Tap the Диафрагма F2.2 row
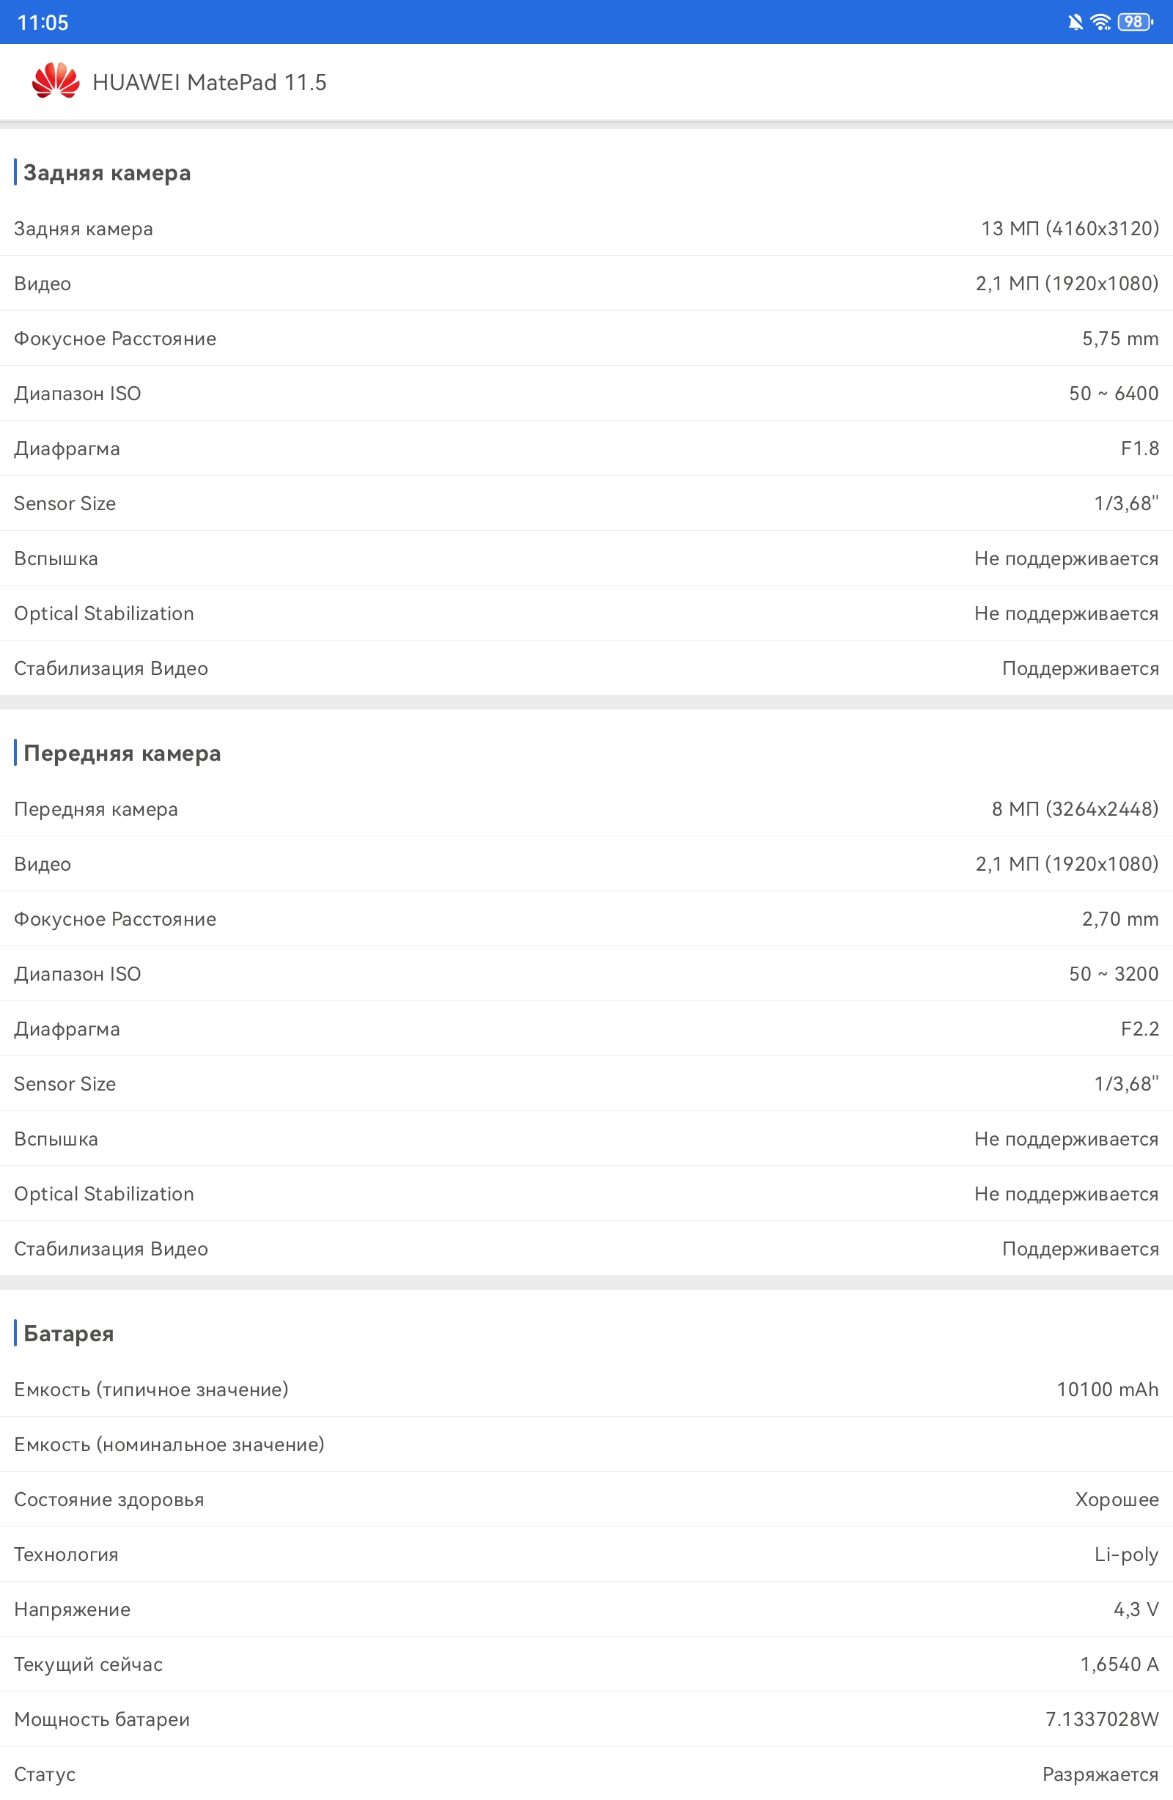The width and height of the screenshot is (1173, 1800). point(586,1028)
